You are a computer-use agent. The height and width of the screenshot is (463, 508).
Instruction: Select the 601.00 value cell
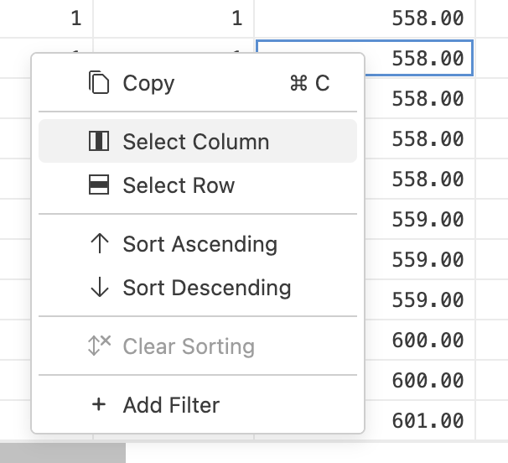[x=419, y=420]
